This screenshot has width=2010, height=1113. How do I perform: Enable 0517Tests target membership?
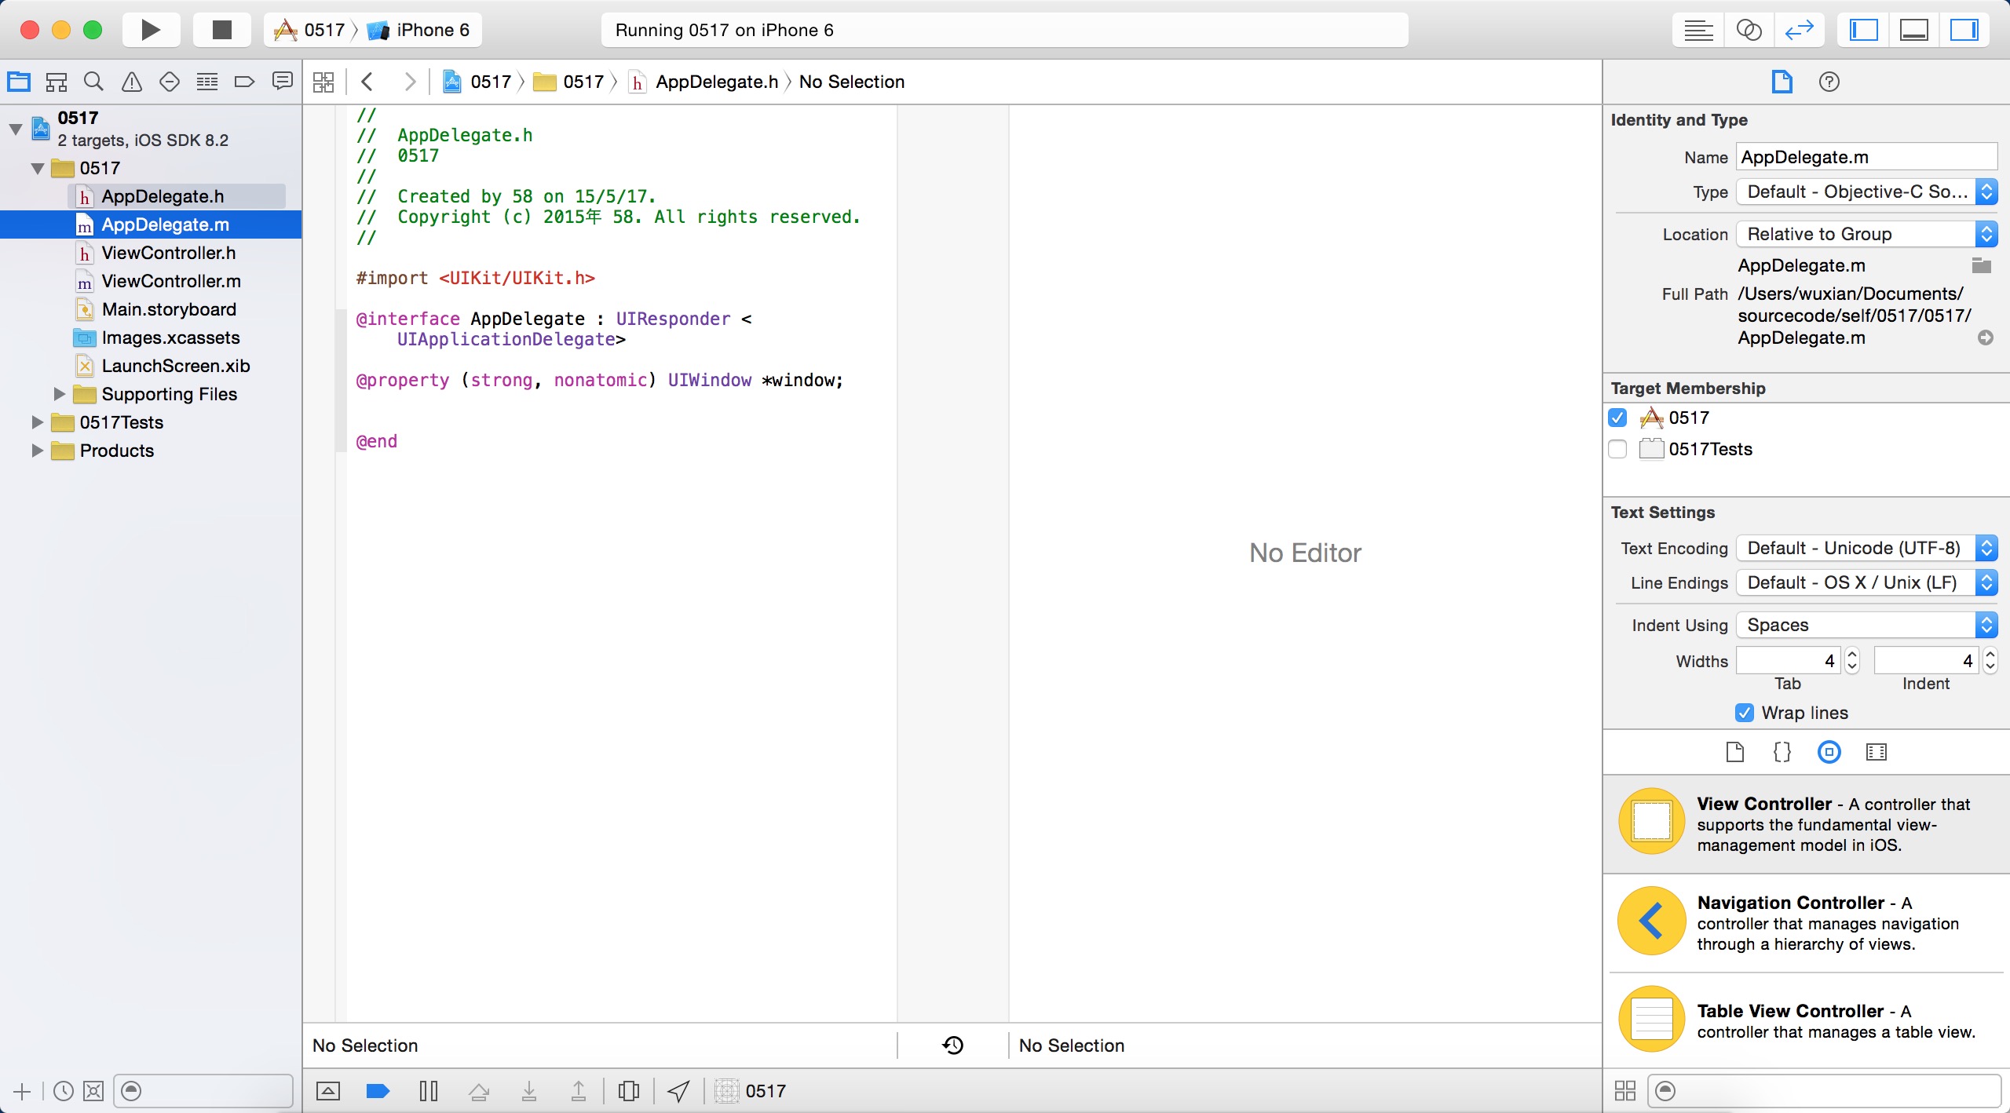coord(1617,449)
